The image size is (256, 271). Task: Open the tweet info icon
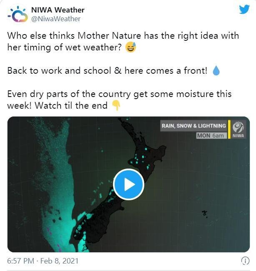coord(245,261)
